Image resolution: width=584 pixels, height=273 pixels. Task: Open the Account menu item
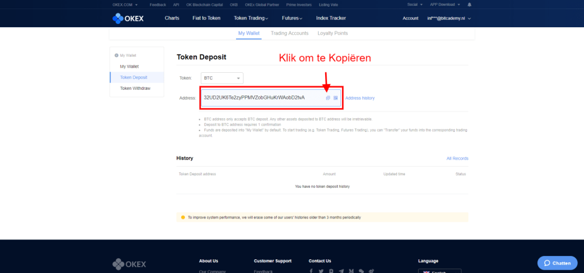pyautogui.click(x=411, y=18)
